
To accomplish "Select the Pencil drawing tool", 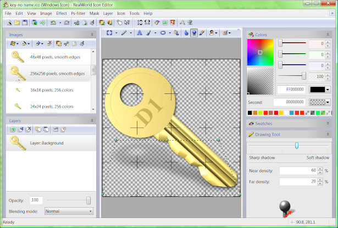I will click(x=124, y=33).
